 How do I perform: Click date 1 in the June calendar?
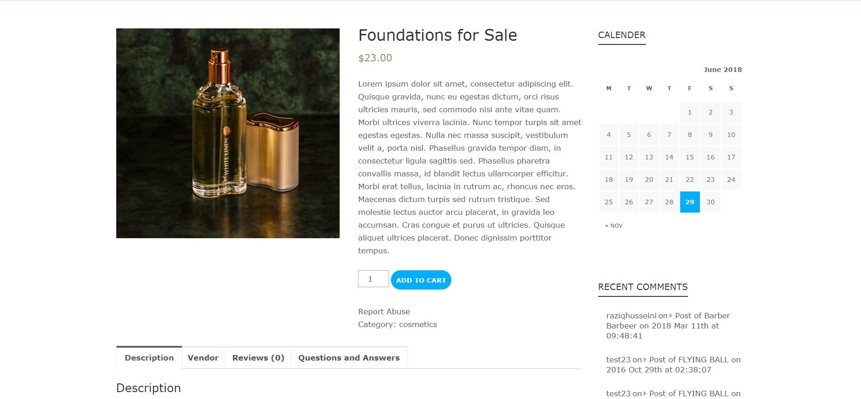tap(690, 112)
